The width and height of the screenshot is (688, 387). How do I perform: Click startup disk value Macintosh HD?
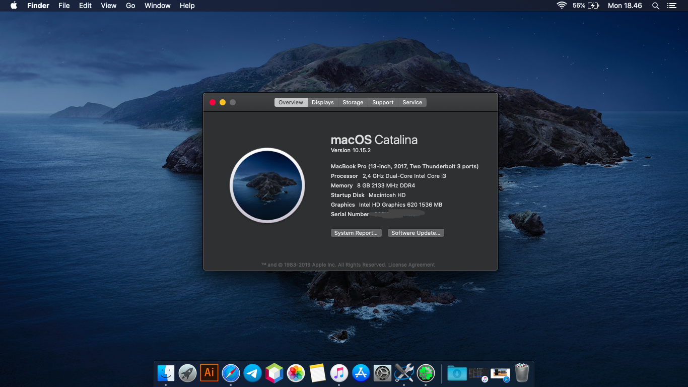(x=387, y=195)
